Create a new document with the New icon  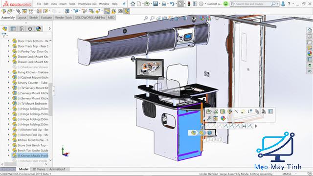point(139,4)
